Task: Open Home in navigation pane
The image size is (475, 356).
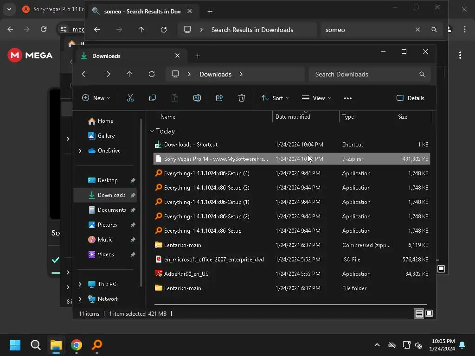Action: pyautogui.click(x=105, y=121)
